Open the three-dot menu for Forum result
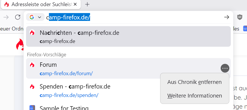The image size is (247, 110). tap(225, 68)
